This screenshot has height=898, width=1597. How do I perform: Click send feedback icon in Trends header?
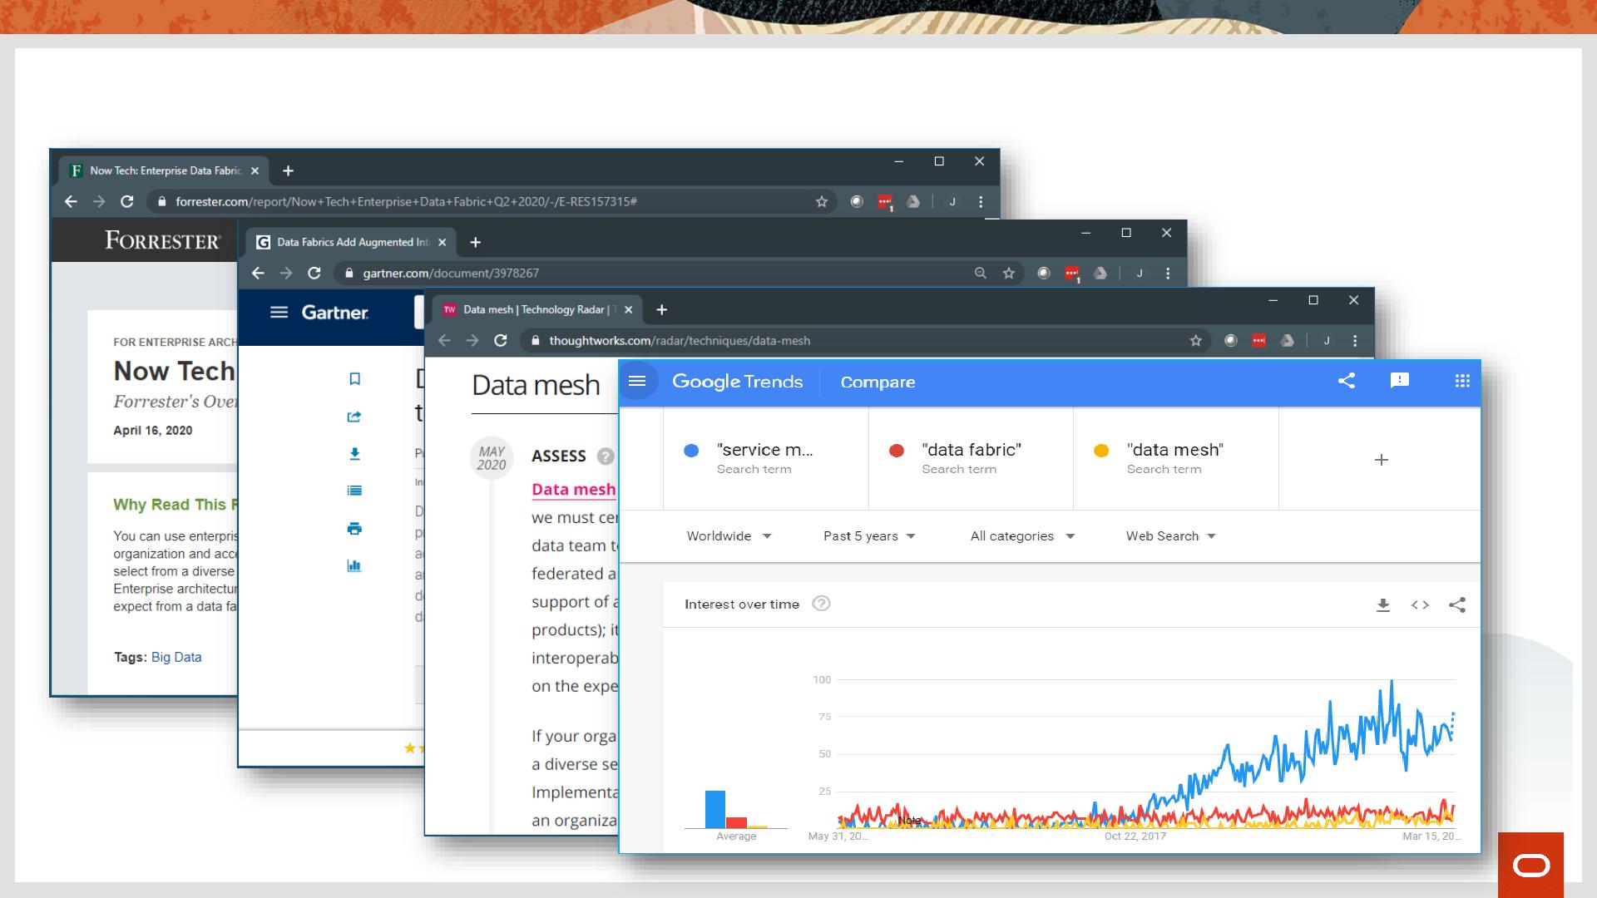point(1400,381)
